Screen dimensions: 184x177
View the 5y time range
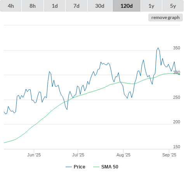coord(173,6)
